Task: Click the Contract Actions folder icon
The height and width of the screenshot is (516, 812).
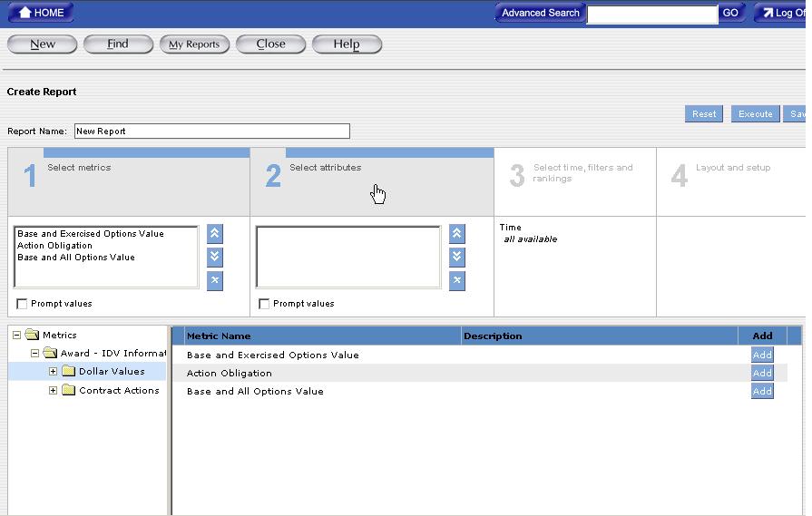Action: [x=68, y=390]
